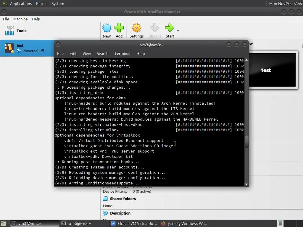Click terminal line 'Creating system user accounts...'
The height and width of the screenshot is (227, 303).
(107, 167)
